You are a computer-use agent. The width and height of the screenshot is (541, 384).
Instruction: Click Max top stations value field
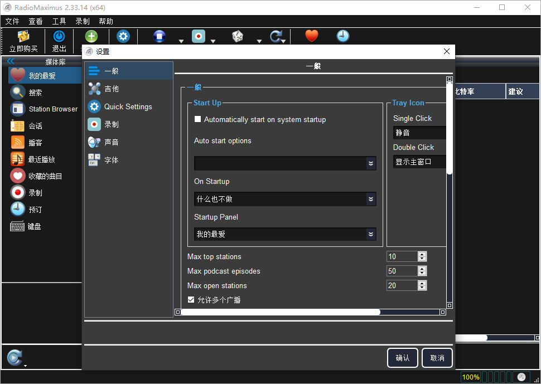point(402,256)
